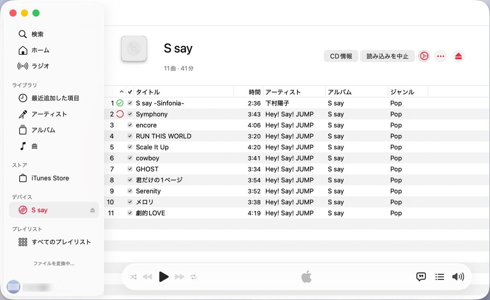
Task: Select ホーム label in the sidebar
Action: coord(40,50)
